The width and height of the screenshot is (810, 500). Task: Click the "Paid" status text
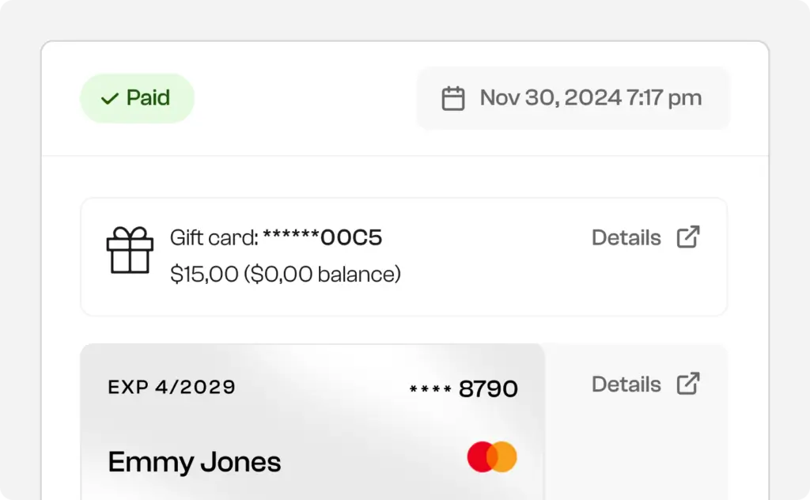click(148, 98)
